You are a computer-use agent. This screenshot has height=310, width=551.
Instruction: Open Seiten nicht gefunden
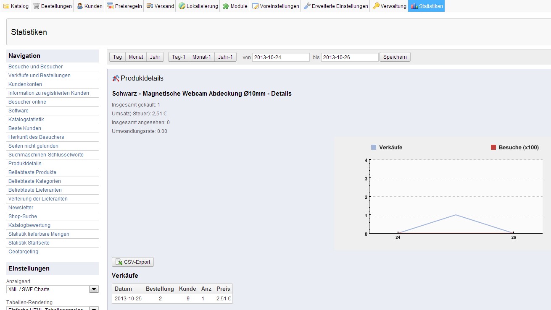pos(33,146)
